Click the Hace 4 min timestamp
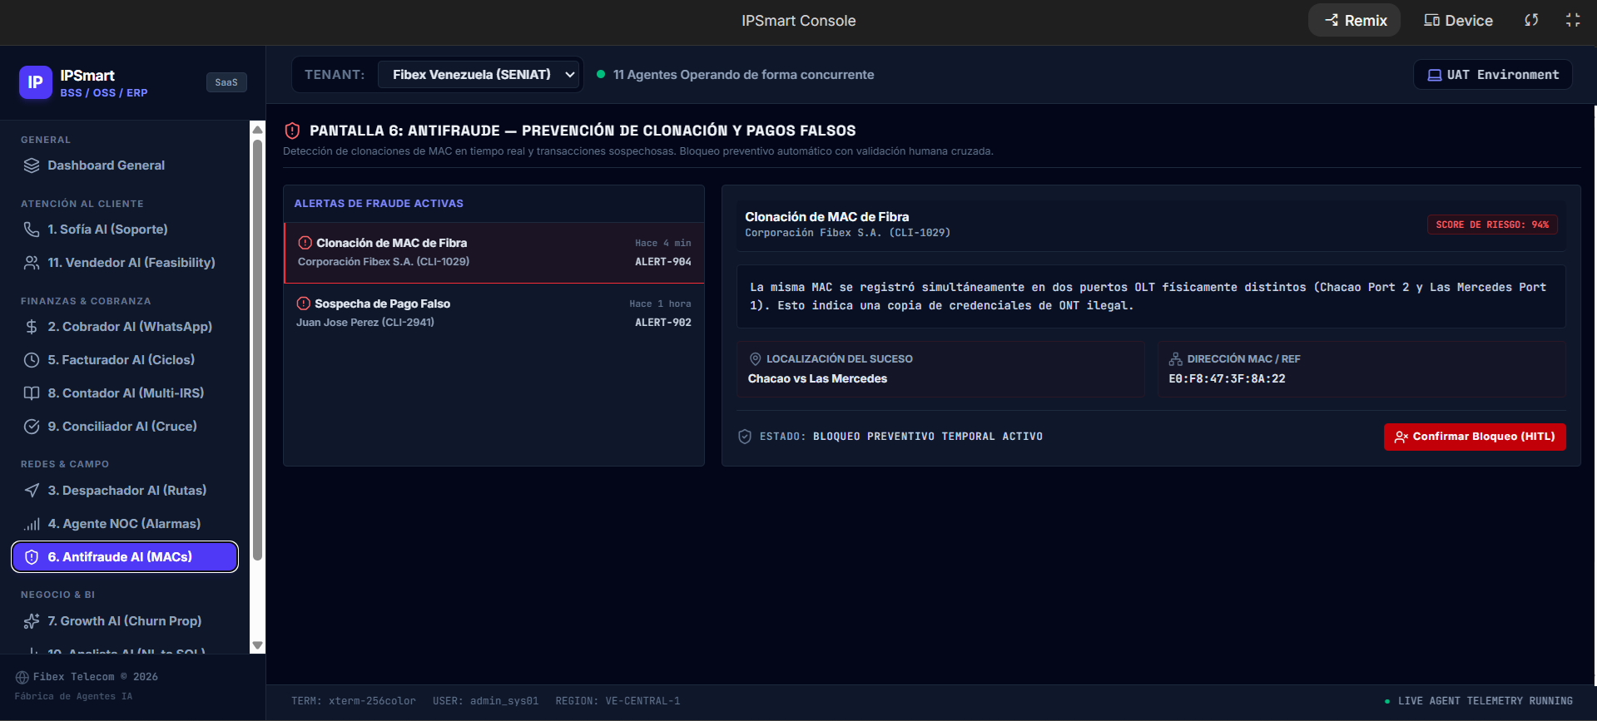Screen dimensions: 1597x721 663,243
